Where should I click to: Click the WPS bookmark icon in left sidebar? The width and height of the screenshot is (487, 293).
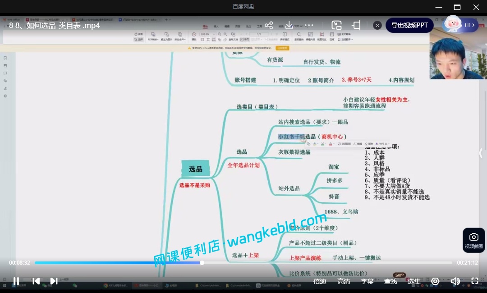[x=5, y=58]
